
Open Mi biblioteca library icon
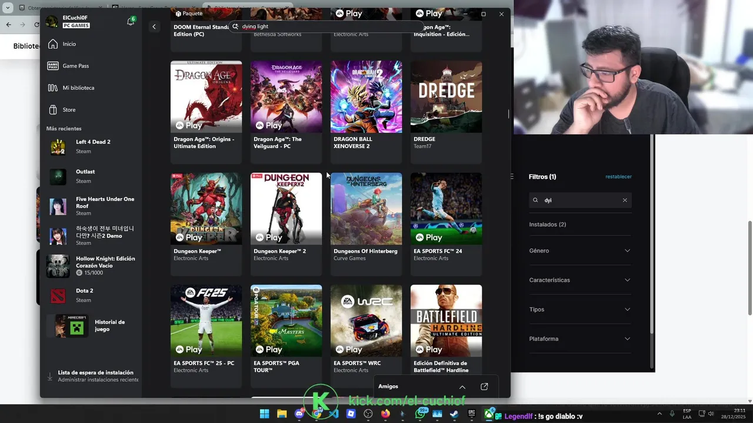pos(53,88)
